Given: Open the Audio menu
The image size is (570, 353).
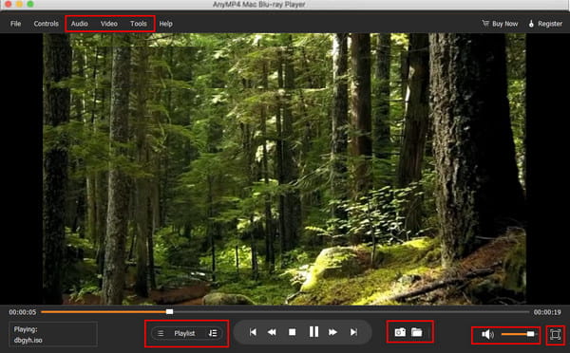Looking at the screenshot, I should tap(79, 24).
